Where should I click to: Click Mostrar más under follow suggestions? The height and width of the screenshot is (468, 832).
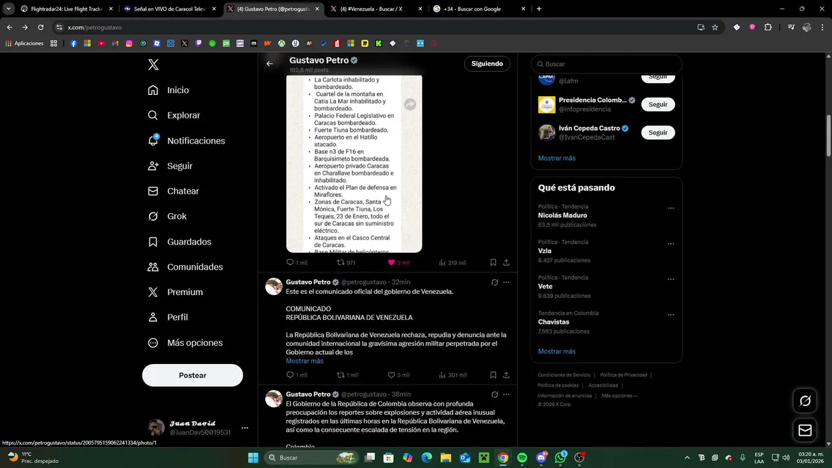coord(556,158)
